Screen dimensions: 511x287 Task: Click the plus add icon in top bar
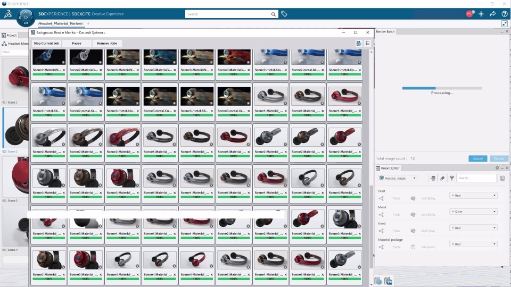click(481, 14)
